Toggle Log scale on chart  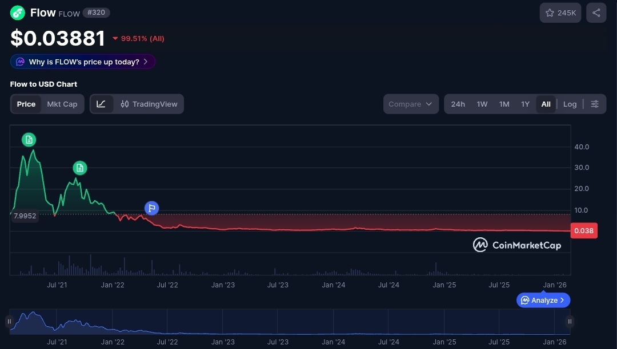click(570, 104)
